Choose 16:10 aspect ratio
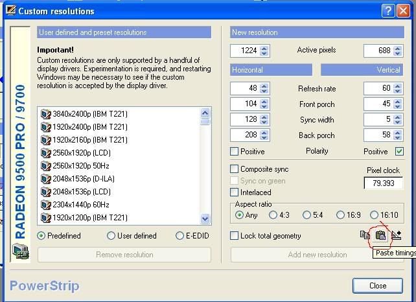Image resolution: width=416 pixels, height=302 pixels. pyautogui.click(x=374, y=215)
